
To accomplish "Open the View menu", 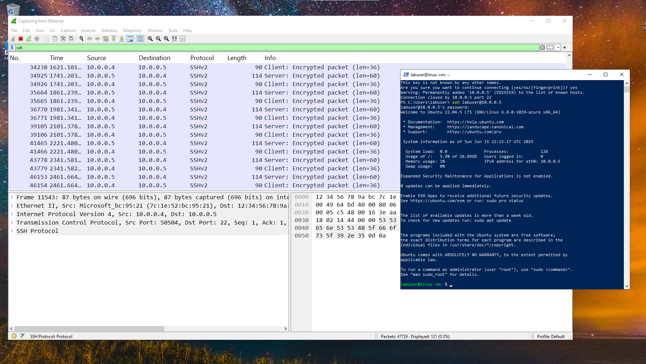I will (x=40, y=31).
